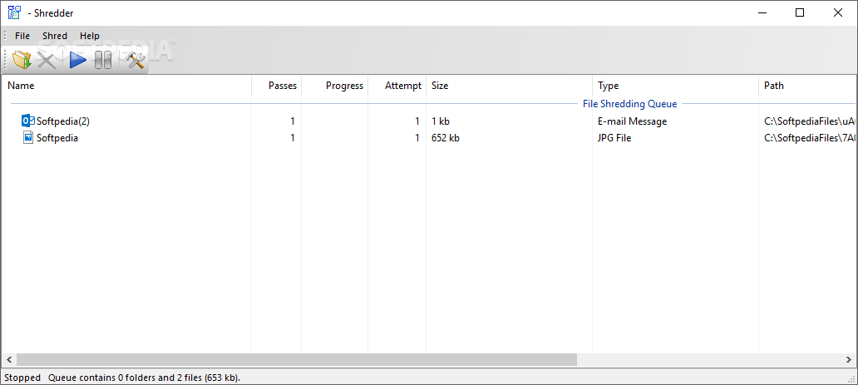Screen dimensions: 858x385
Task: Select the Softpedia JPG file name
Action: (x=57, y=138)
